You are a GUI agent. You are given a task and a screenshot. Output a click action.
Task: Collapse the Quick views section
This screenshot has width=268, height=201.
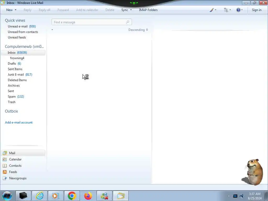point(15,20)
